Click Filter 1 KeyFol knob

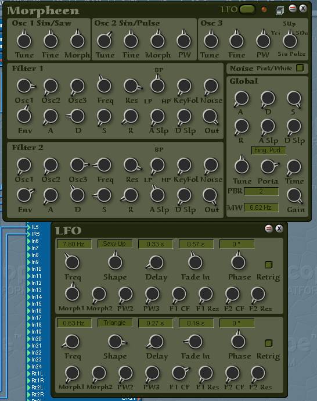[184, 85]
